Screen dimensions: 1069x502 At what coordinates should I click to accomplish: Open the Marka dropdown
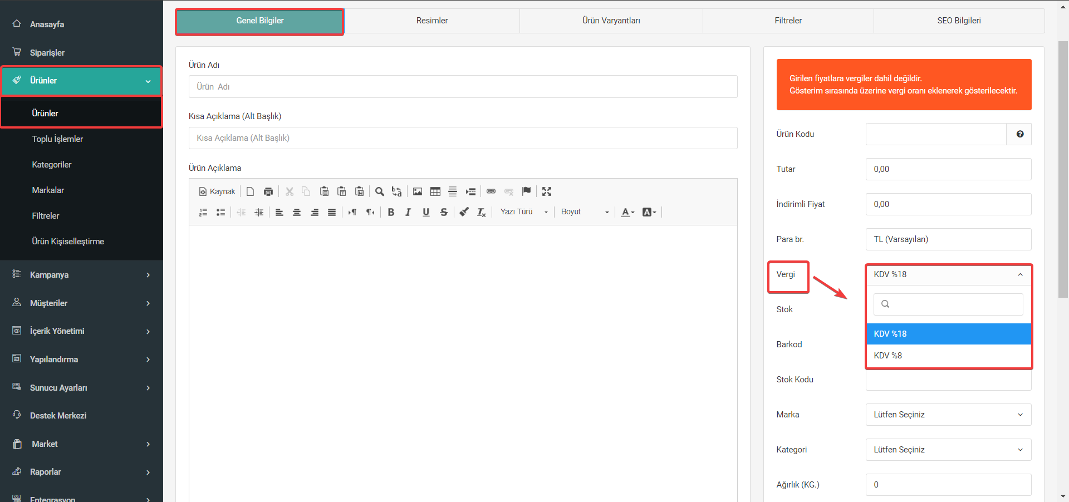click(949, 415)
